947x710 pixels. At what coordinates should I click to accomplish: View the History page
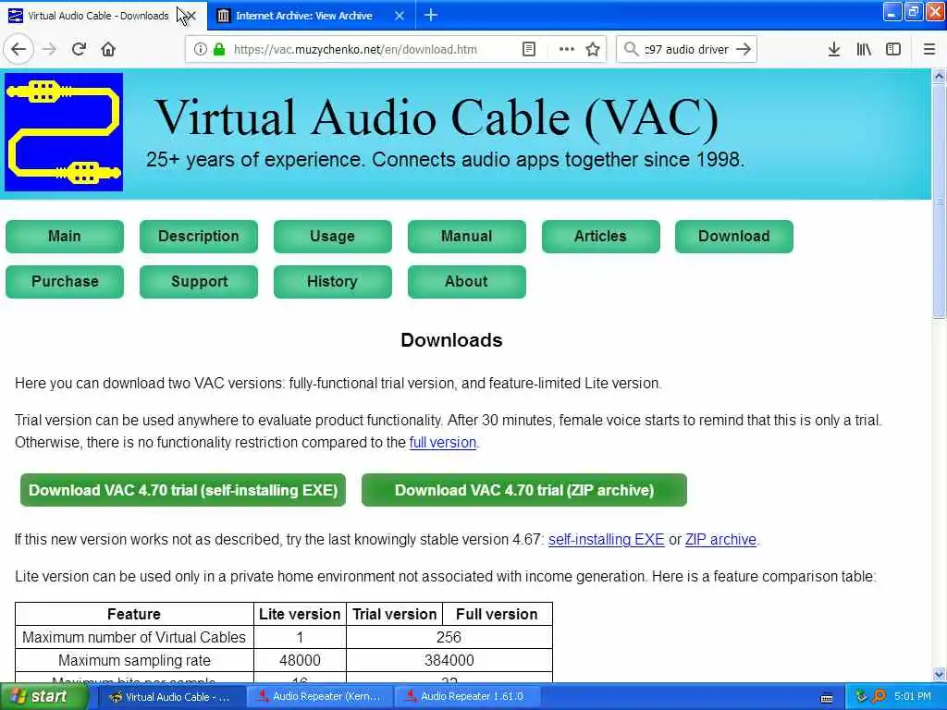point(333,281)
